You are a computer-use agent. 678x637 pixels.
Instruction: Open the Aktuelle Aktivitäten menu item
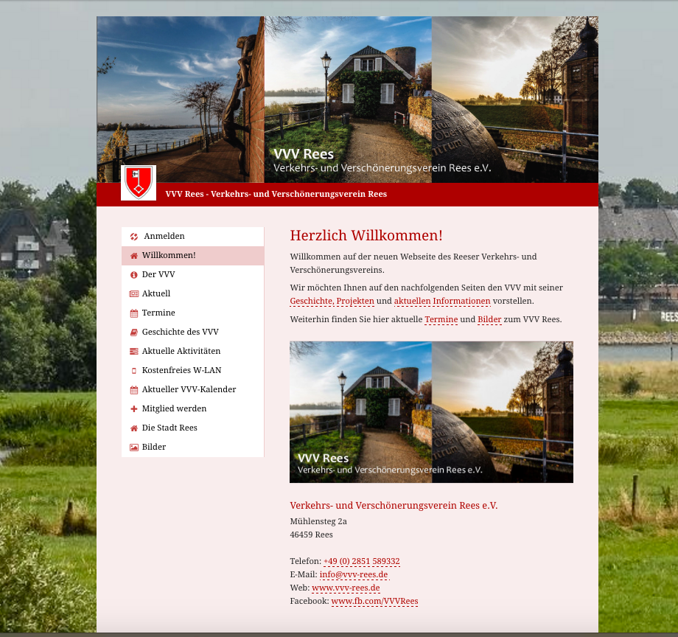click(181, 352)
